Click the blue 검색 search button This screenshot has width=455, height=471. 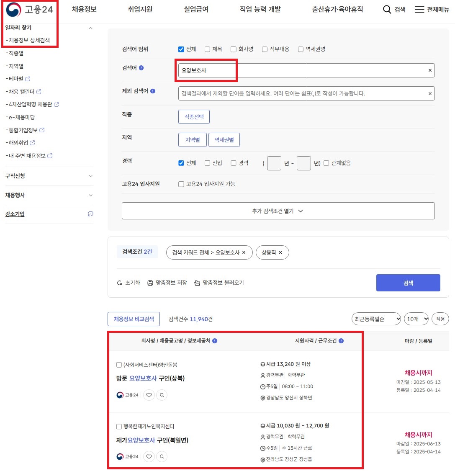click(x=408, y=283)
